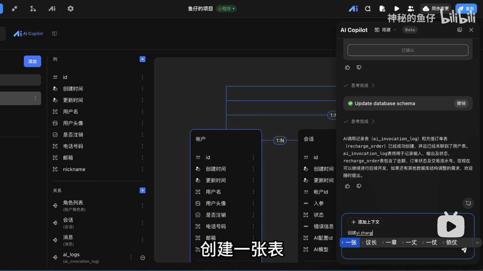Screen dimensions: 483x271
Task: Select the 电话号码 column row in list
Action: coord(99,146)
